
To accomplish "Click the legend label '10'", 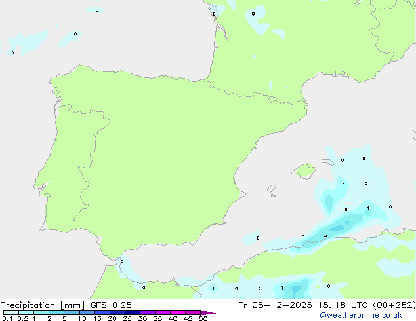I will point(82,318).
